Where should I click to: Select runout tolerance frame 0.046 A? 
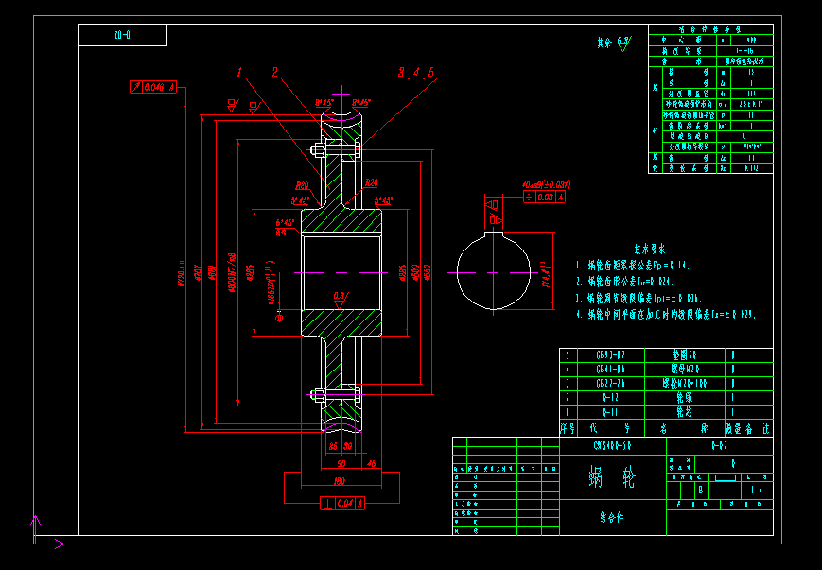coord(153,87)
